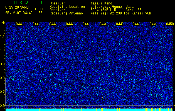Viewport: 175px width, 111px height.
Task: Click the 0445 time marker
Action: (x=86, y=24)
